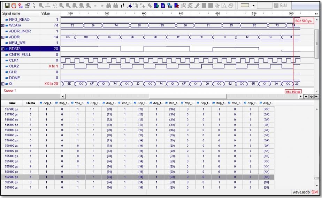Click the 562 500 ps cursor flag at top

tap(304, 21)
